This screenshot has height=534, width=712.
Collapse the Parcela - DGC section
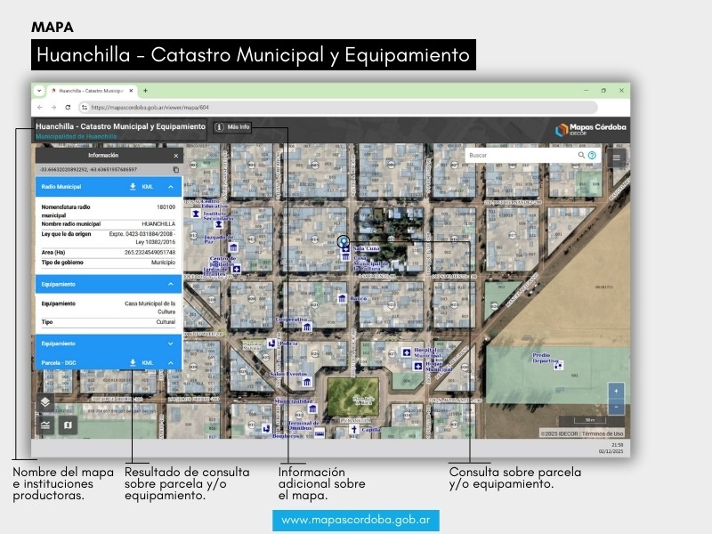coord(171,363)
